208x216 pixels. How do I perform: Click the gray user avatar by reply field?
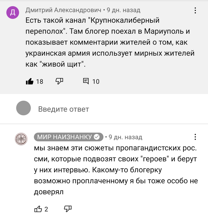[23, 108]
